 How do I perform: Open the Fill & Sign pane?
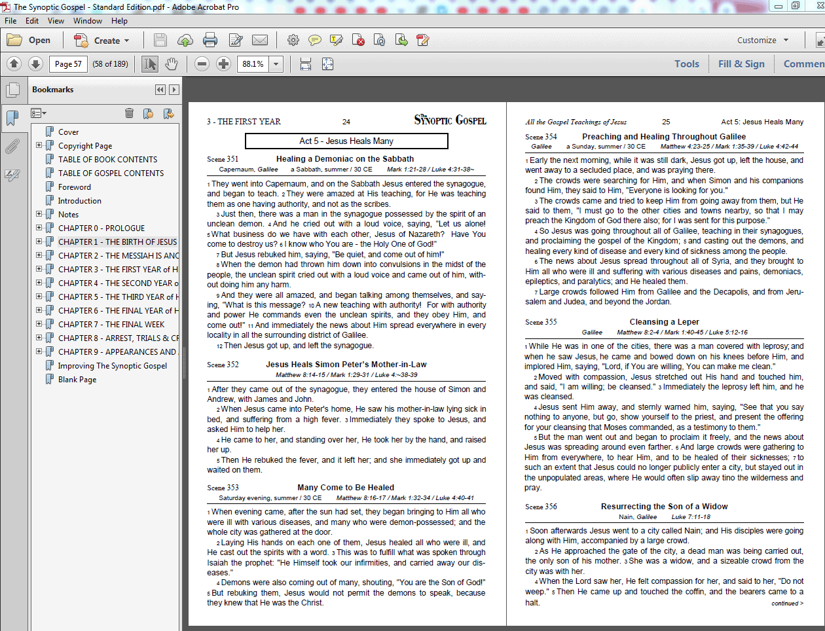click(741, 63)
